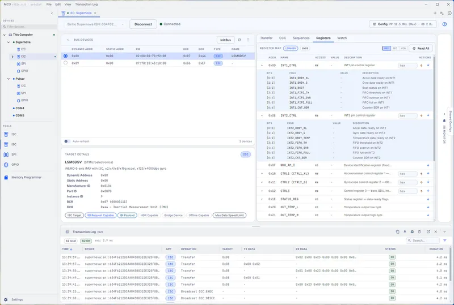Image resolution: width=454 pixels, height=305 pixels.
Task: Open Config PP 12.5 MHz settings
Action: [x=404, y=24]
